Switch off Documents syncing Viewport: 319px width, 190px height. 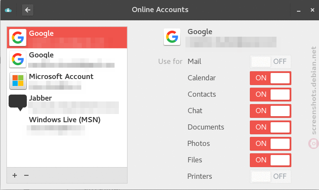pyautogui.click(x=271, y=127)
